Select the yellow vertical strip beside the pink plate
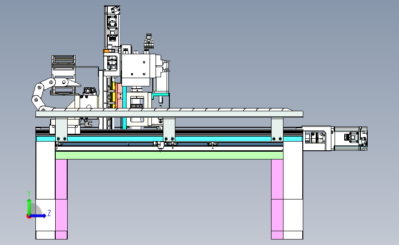 coord(114,95)
